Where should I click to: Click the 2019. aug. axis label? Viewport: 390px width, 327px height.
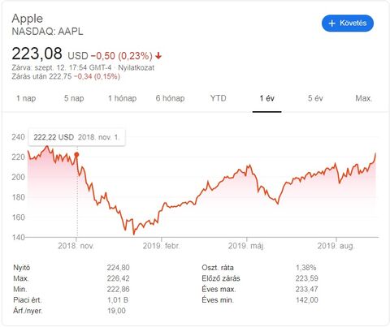tap(336, 246)
